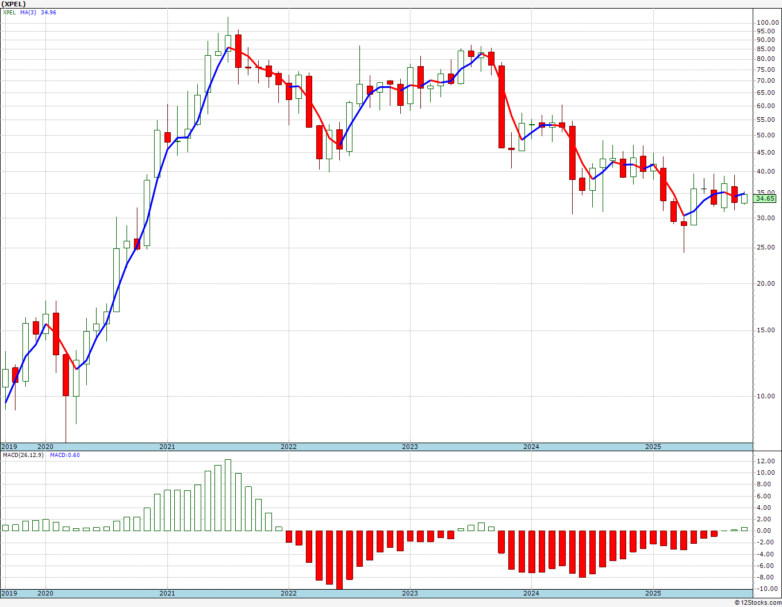Click 70.00 on the price axis

pyautogui.click(x=766, y=81)
